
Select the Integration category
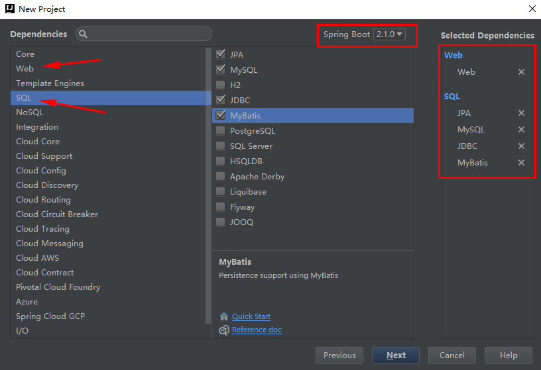[x=108, y=127]
